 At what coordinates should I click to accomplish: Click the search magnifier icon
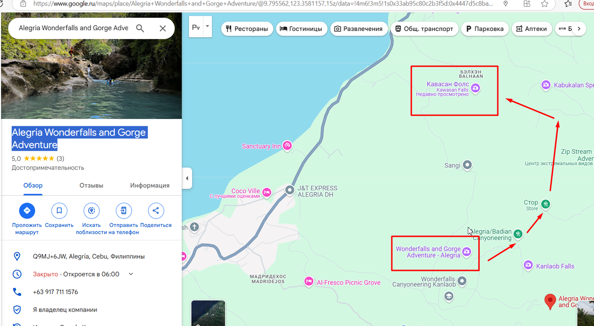140,28
